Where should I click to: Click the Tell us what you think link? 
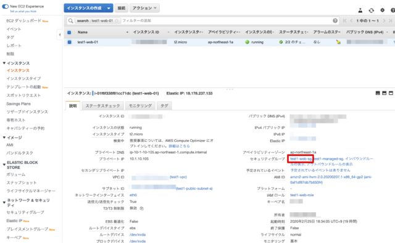23,12
